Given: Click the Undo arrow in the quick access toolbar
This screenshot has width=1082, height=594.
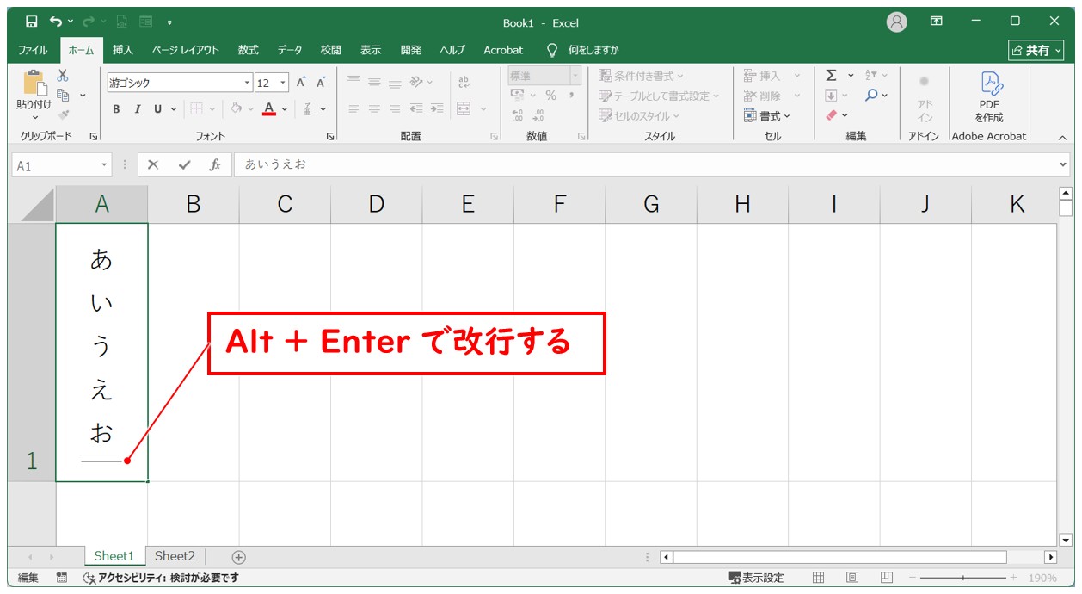Looking at the screenshot, I should click(x=55, y=22).
